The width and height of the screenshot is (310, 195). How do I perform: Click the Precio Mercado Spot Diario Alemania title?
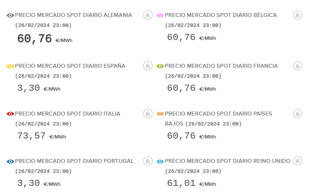(74, 15)
